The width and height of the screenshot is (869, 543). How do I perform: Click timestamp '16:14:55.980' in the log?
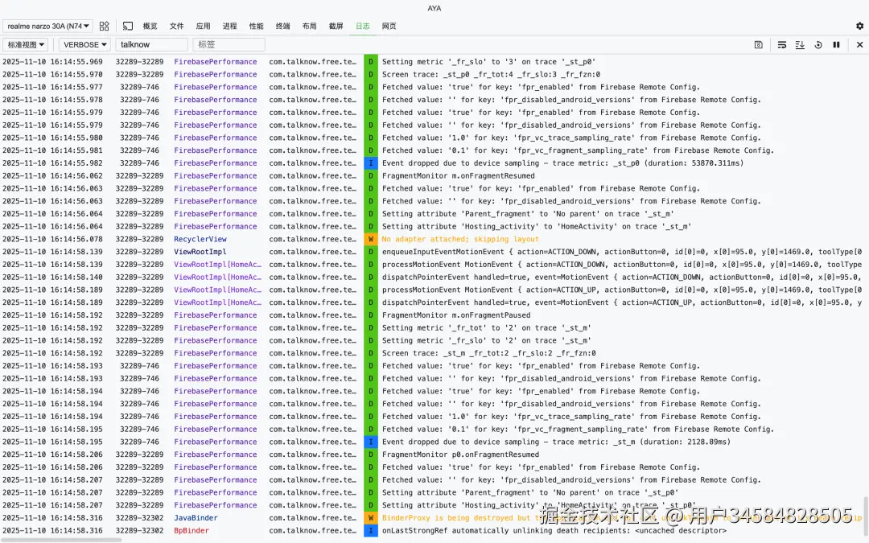tap(76, 138)
